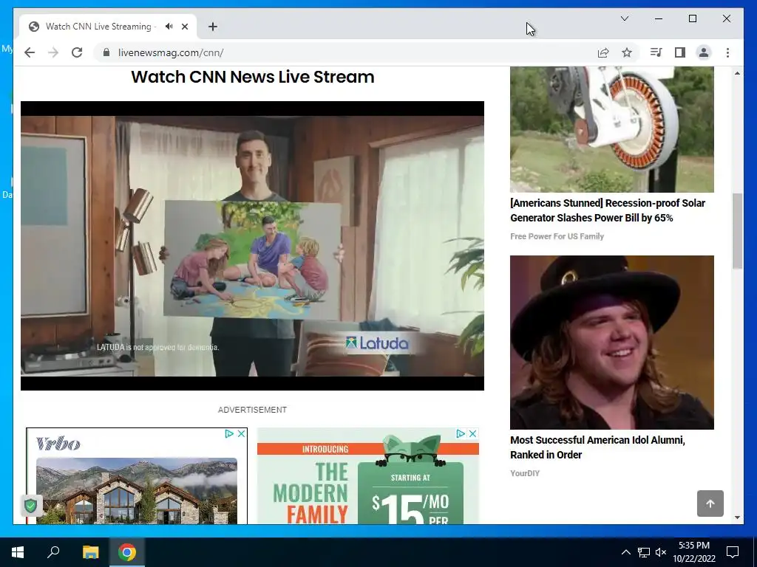757x567 pixels.
Task: Click the YourDIY source label
Action: (x=525, y=473)
